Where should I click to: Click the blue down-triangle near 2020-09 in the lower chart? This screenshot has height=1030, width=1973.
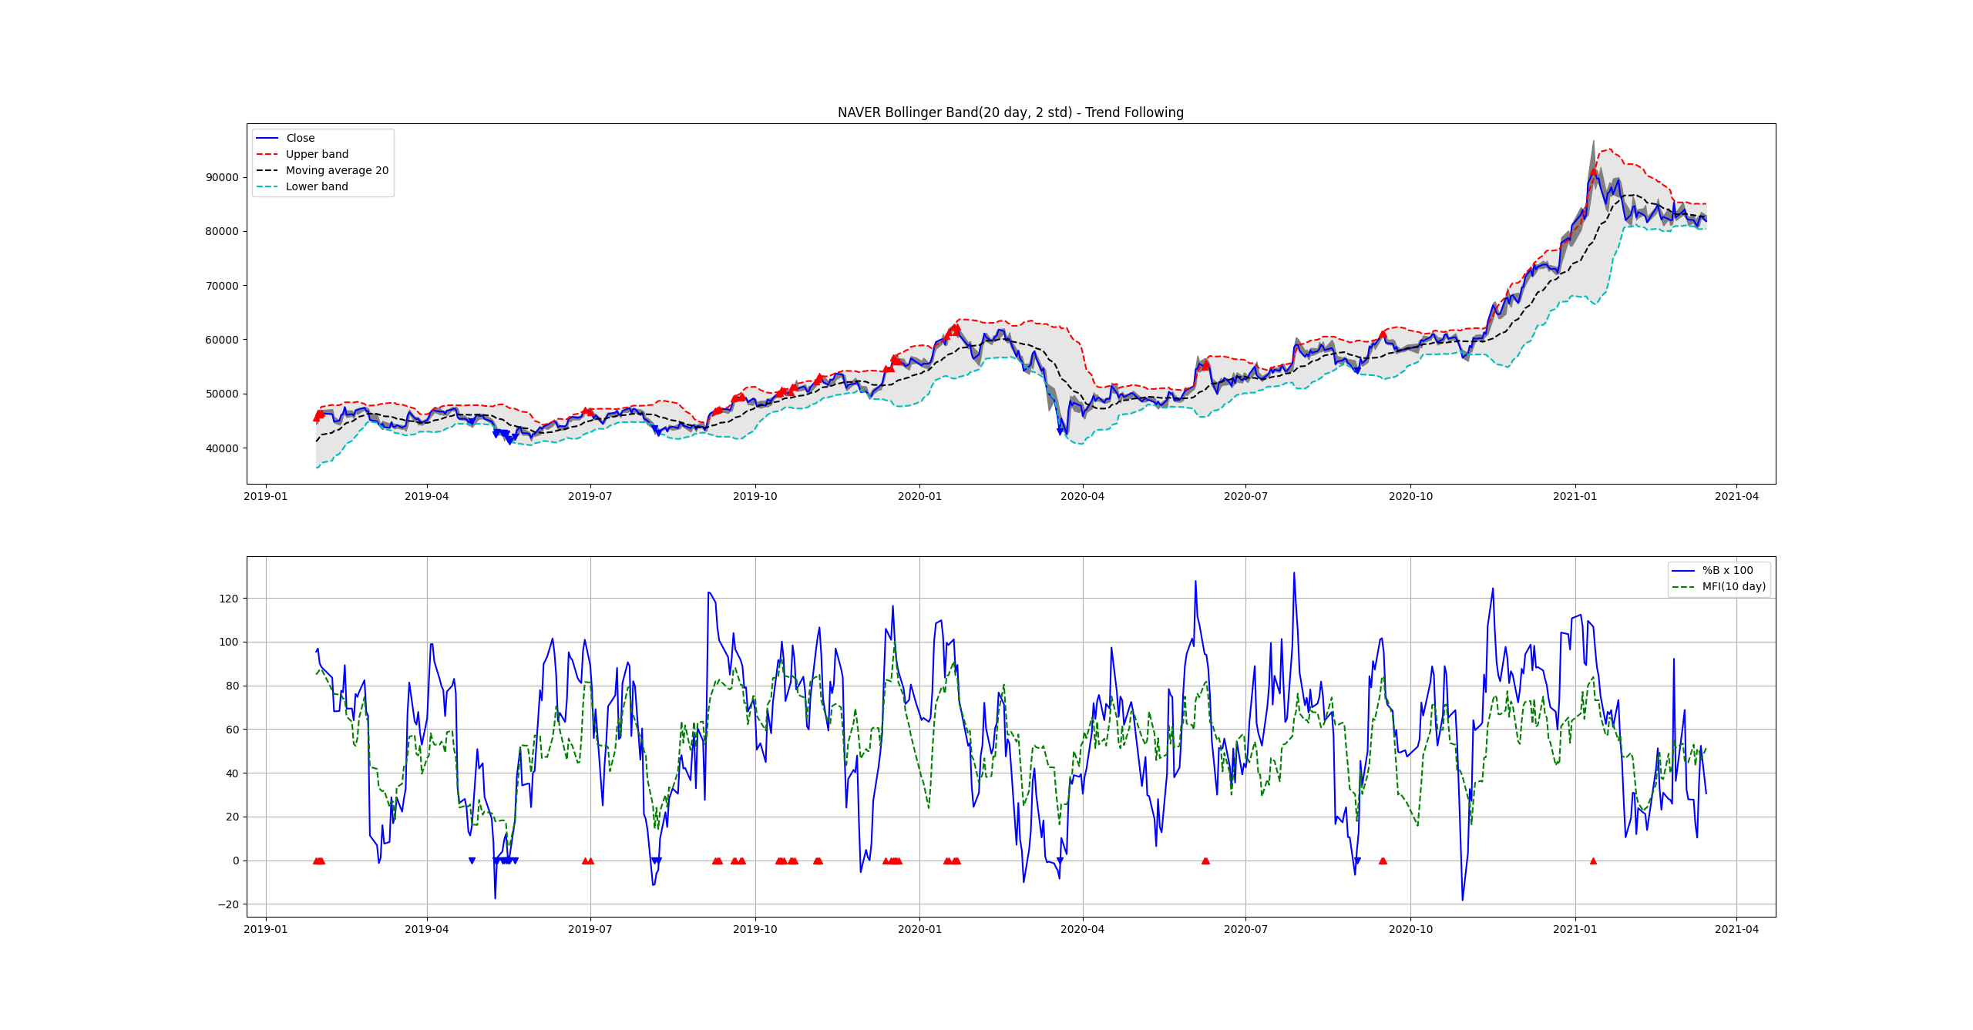[x=1357, y=861]
